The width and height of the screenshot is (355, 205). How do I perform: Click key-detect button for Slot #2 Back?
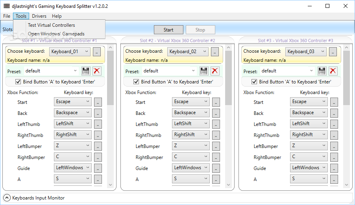216,113
